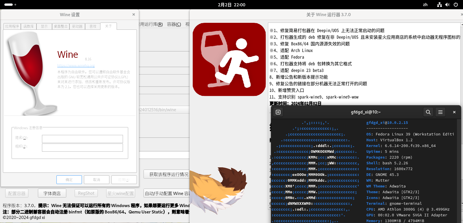The width and height of the screenshot is (463, 223).
Task: Click the Wine runner logo image
Action: [229, 59]
